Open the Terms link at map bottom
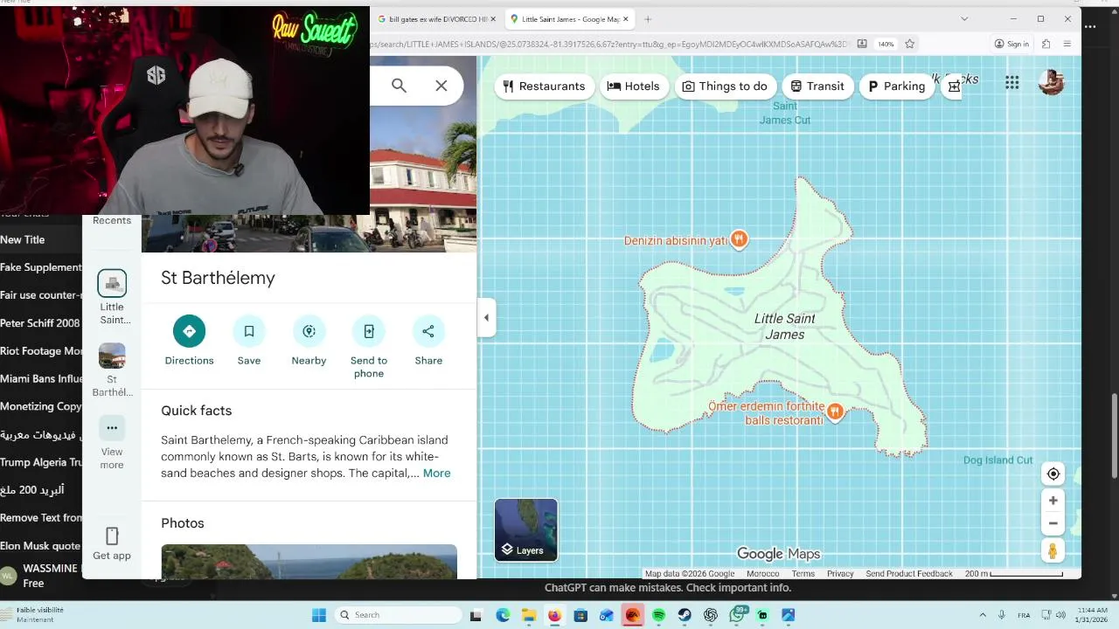The height and width of the screenshot is (629, 1119). pos(803,574)
